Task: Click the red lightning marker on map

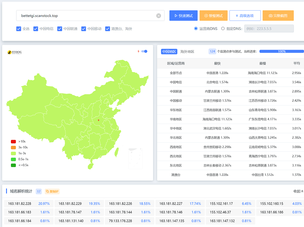Action: (x=99, y=120)
